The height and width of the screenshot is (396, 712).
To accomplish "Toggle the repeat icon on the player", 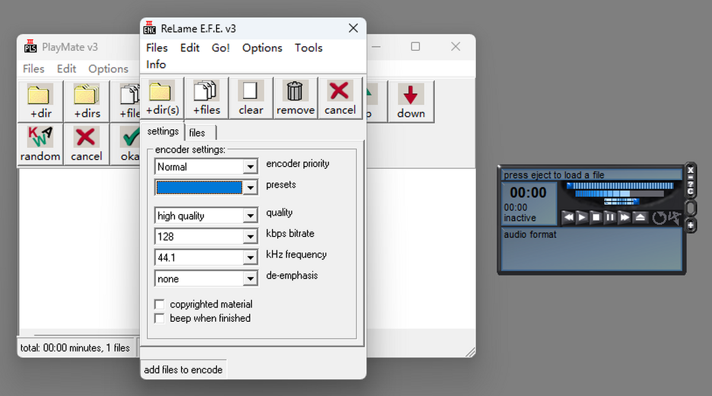I will [659, 218].
